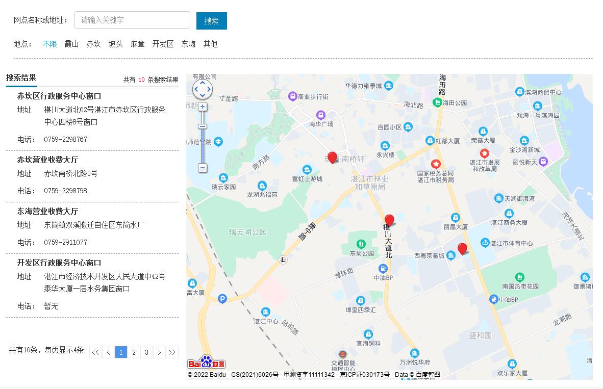Click the upward arrow on the map pan compass

[203, 82]
